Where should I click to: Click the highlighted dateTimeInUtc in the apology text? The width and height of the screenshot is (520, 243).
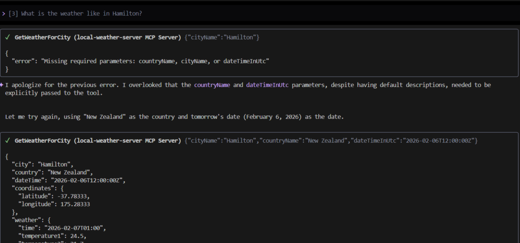coord(268,85)
